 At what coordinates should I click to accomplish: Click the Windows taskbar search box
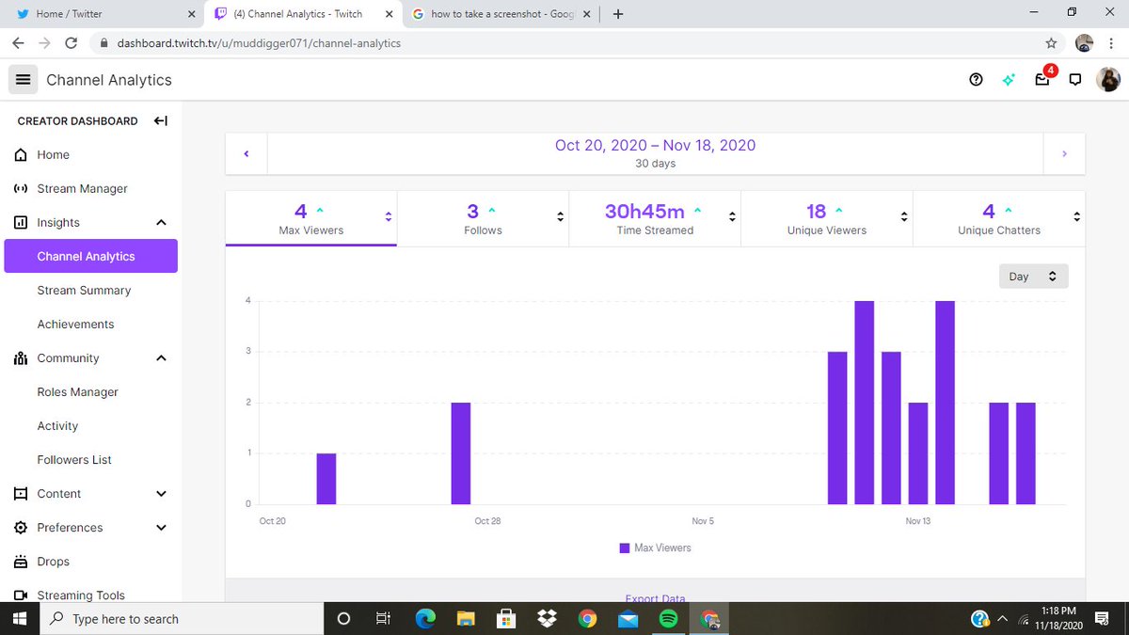pos(181,618)
